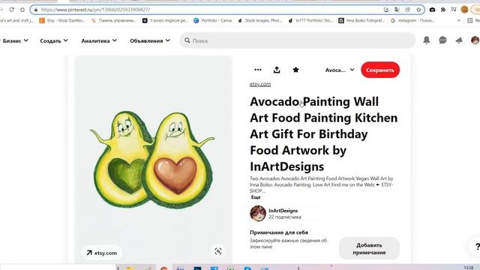Expand the Бизнес menu
This screenshot has width=480, height=270.
click(x=15, y=40)
